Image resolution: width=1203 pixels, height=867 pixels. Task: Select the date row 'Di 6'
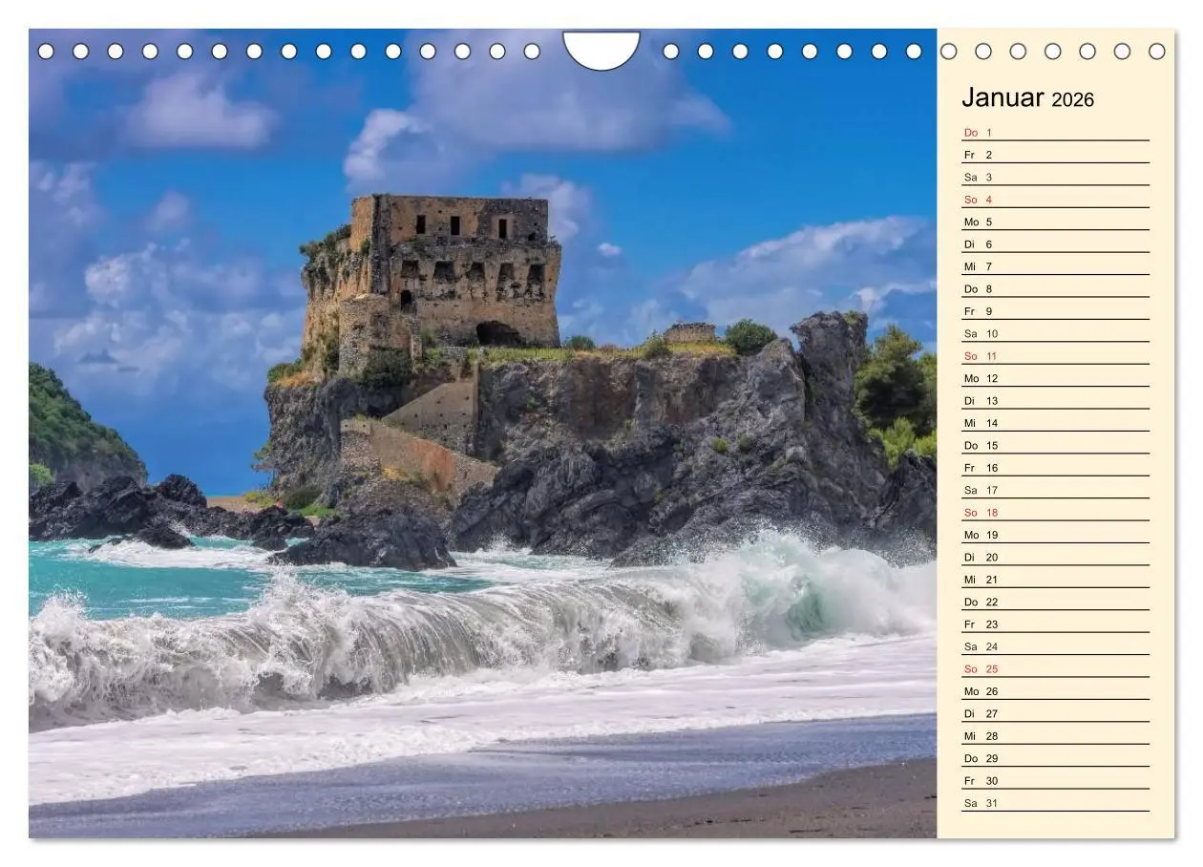[1055, 243]
